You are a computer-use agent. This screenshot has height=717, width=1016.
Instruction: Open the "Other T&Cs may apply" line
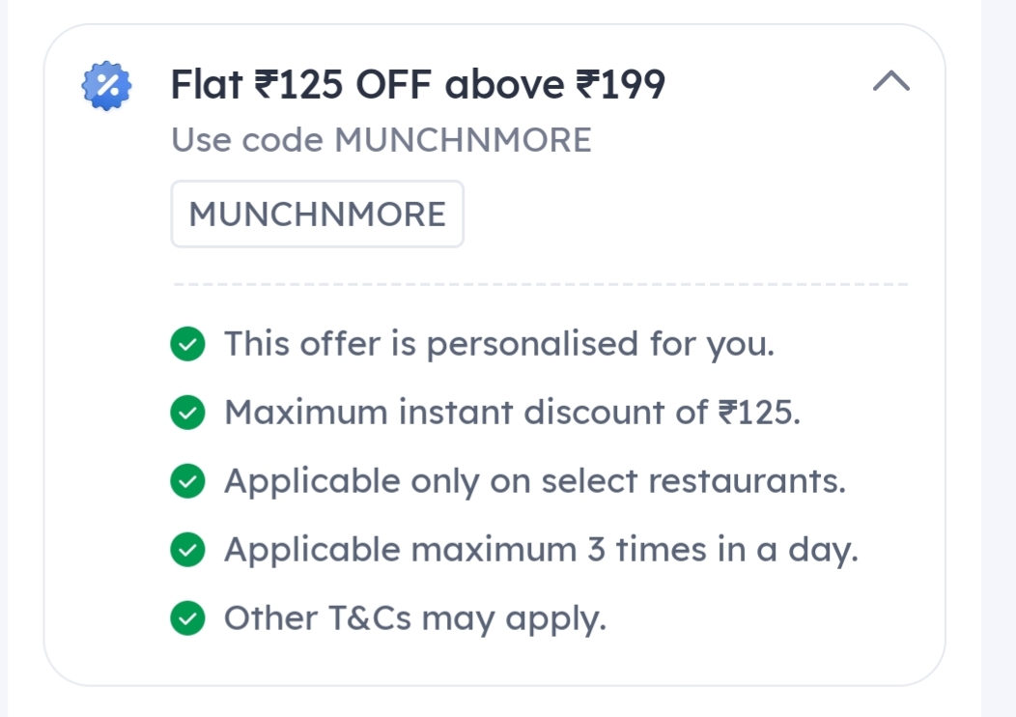(x=415, y=618)
